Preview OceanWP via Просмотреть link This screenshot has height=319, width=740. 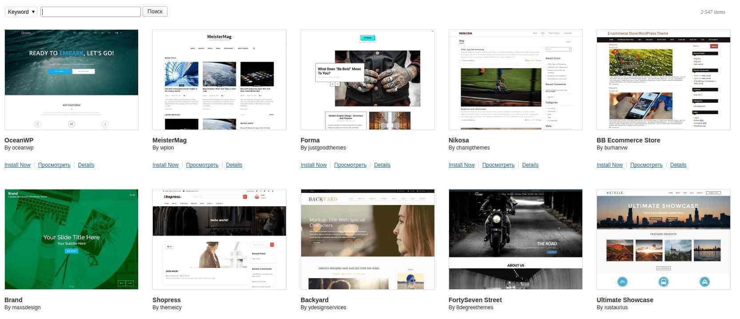[x=54, y=165]
